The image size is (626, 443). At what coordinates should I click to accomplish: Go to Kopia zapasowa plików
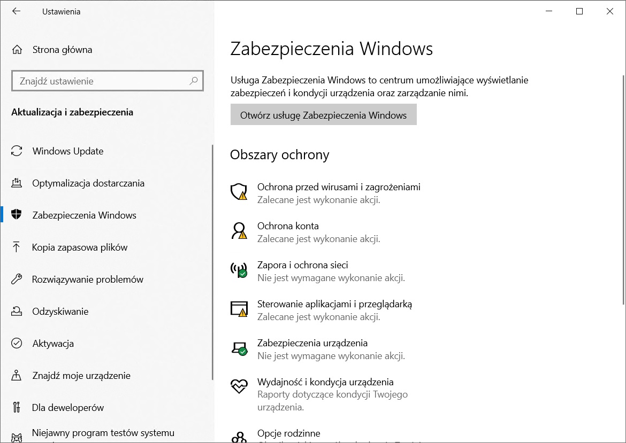point(80,247)
